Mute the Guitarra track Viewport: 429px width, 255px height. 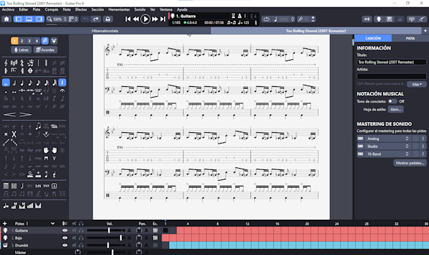pos(74,230)
